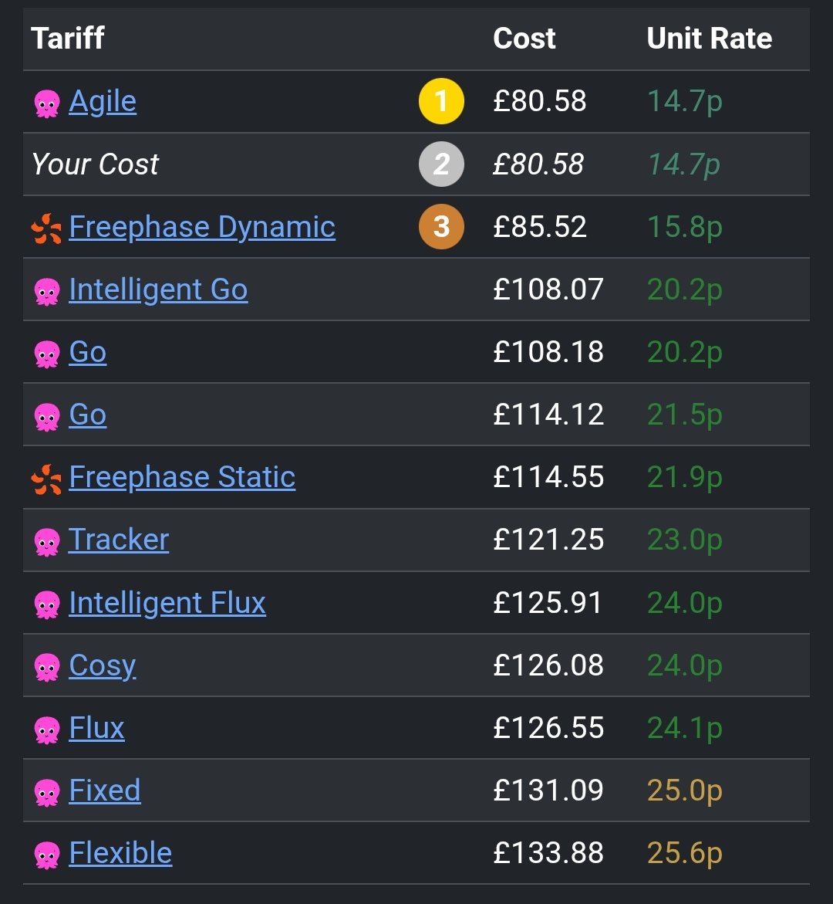Click the Octopus icon next to Flexible

point(47,855)
